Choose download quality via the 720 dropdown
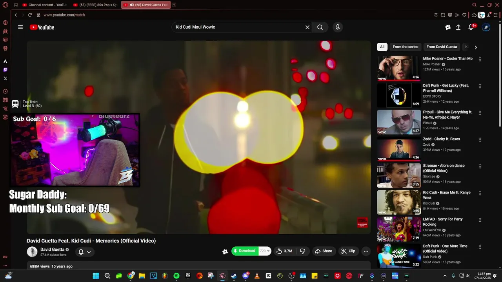 [x=265, y=251]
